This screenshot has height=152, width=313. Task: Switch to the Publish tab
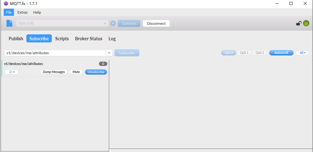[16, 39]
